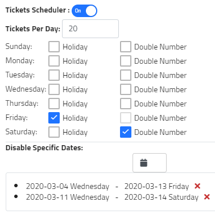Set Wednesday as Holiday
Viewport: 215px width, 214px height.
[x=54, y=89]
